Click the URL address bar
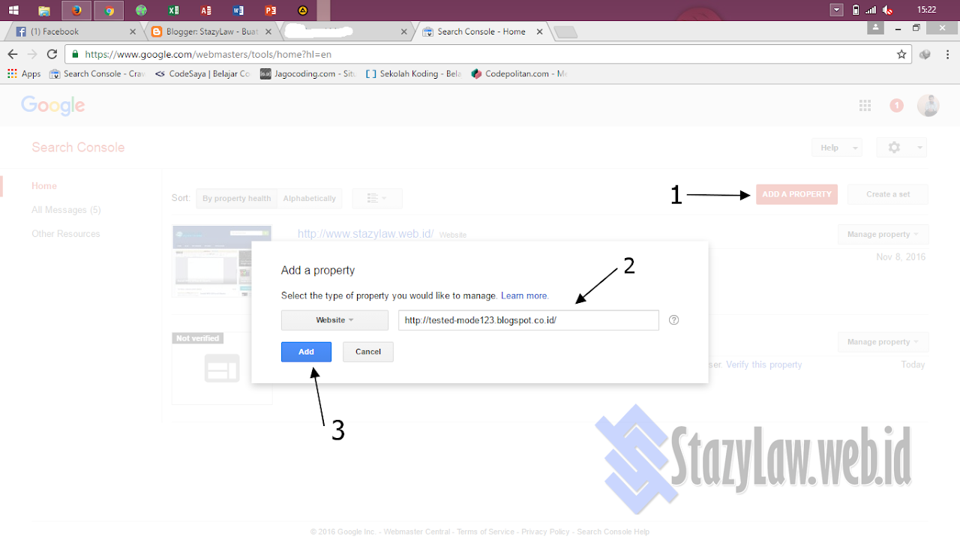 point(480,54)
